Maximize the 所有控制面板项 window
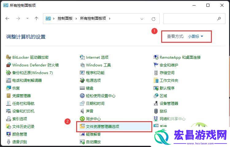Viewport: 230px width, 147px height. tap(208, 6)
